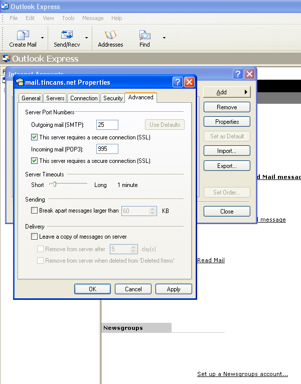This screenshot has height=384, width=301.
Task: Click the Find toolbar icon
Action: pyautogui.click(x=144, y=35)
